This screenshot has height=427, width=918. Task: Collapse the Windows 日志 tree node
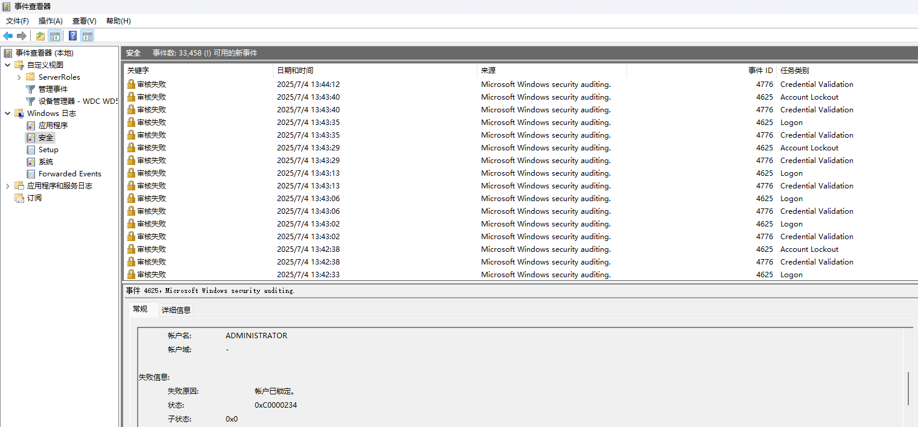7,114
